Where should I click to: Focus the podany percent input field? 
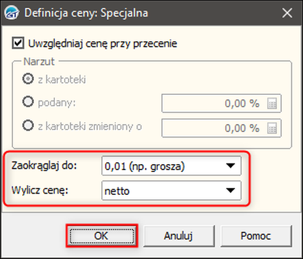tap(222, 103)
